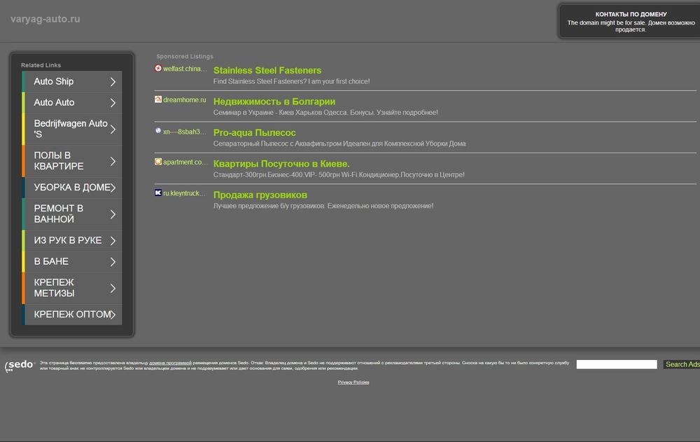Click the welfast.china domain link
The height and width of the screenshot is (442, 700).
185,69
